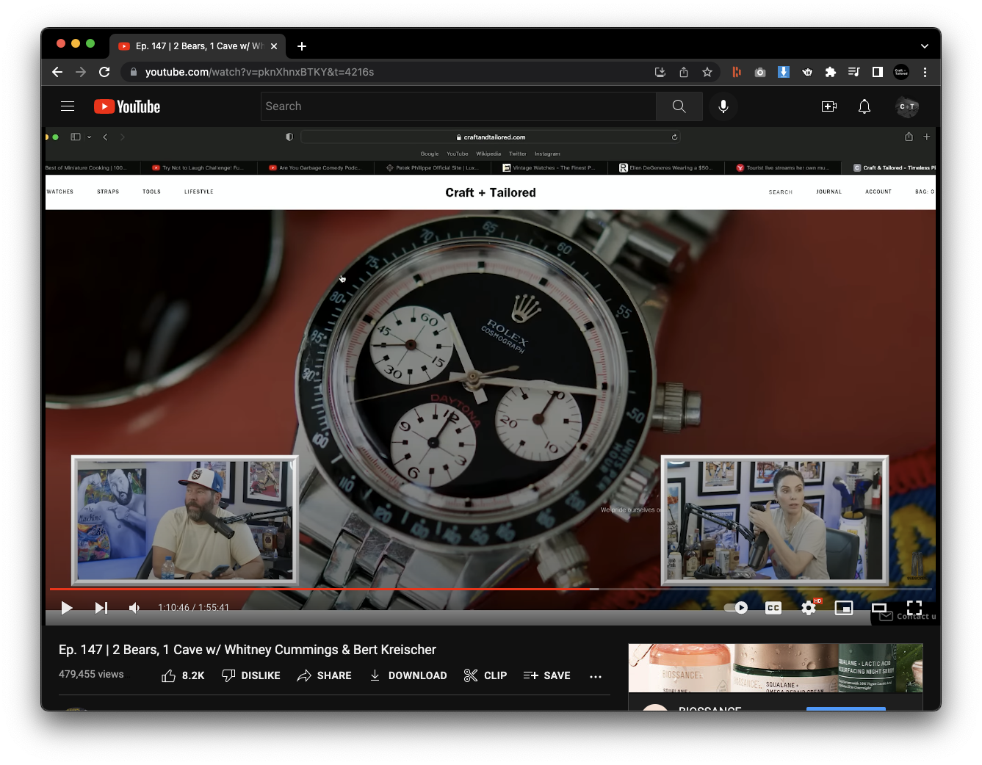Viewport: 982px width, 765px height.
Task: Click the Chrome address bar URL
Action: tap(259, 72)
